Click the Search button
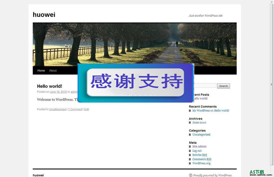The width and height of the screenshot is (274, 177). tap(223, 86)
